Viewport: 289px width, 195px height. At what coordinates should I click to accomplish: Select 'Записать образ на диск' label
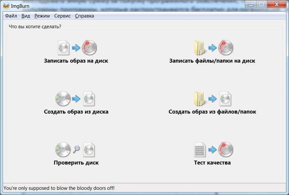pos(76,61)
